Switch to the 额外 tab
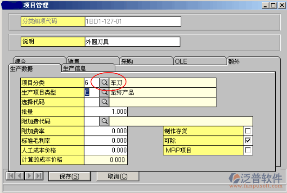This screenshot has width=287, height=193. point(253,61)
